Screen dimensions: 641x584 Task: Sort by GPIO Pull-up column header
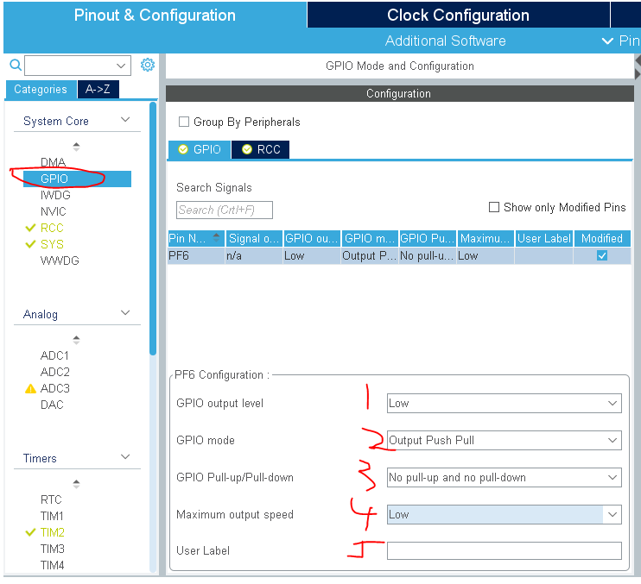pos(428,238)
